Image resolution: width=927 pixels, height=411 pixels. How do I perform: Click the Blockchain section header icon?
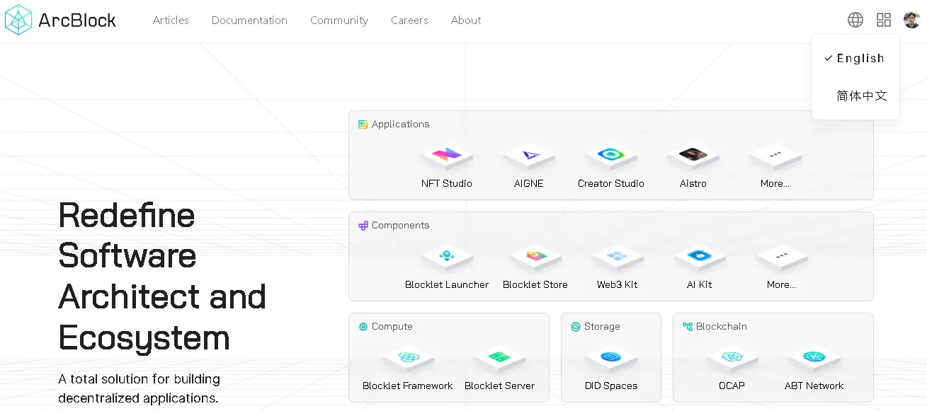click(688, 327)
